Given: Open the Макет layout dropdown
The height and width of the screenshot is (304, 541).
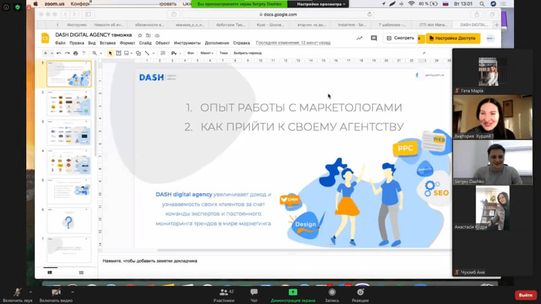Looking at the screenshot, I should (207, 53).
